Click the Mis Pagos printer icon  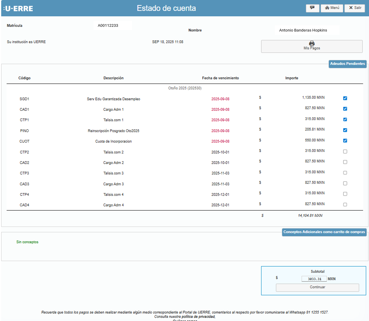(x=312, y=44)
